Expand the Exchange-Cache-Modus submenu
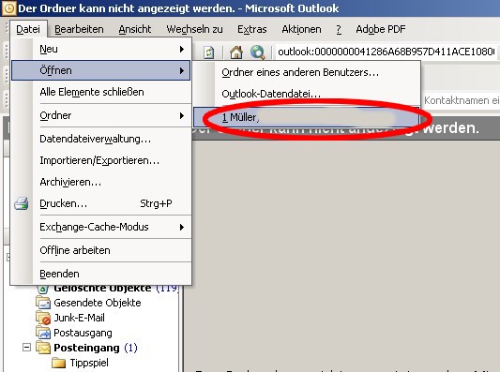500x372 pixels. [101, 227]
